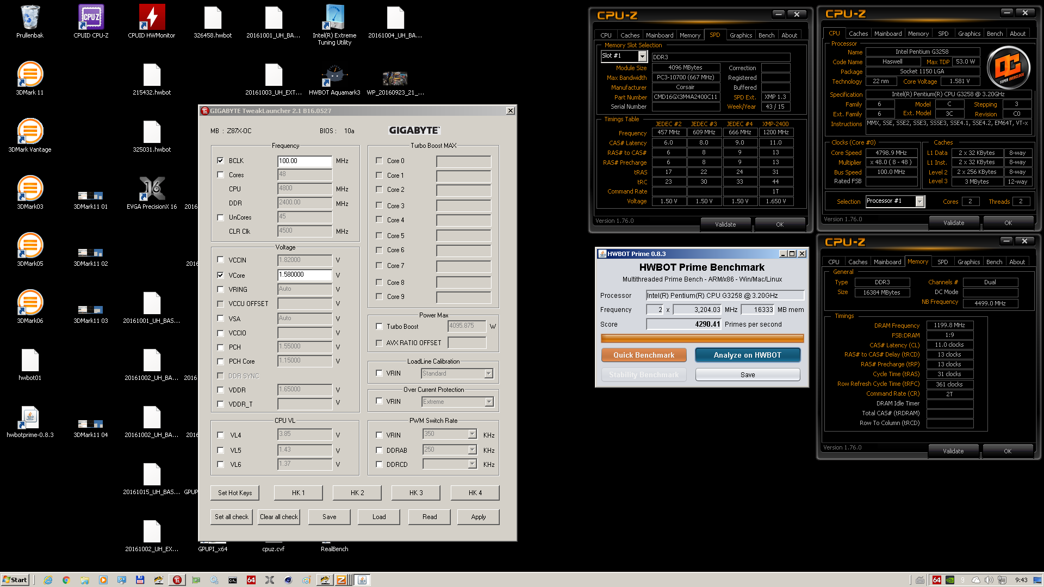The height and width of the screenshot is (587, 1044).
Task: Click the BCLK 100.00 input field
Action: tap(304, 161)
